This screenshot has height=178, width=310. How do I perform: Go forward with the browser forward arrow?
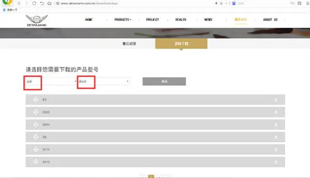click(x=27, y=3)
